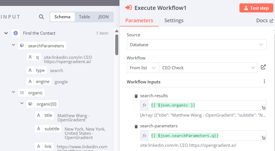Viewport: 275px width, 151px height.
Task: Expand the search-parameters expression editor
Action: pos(263,138)
